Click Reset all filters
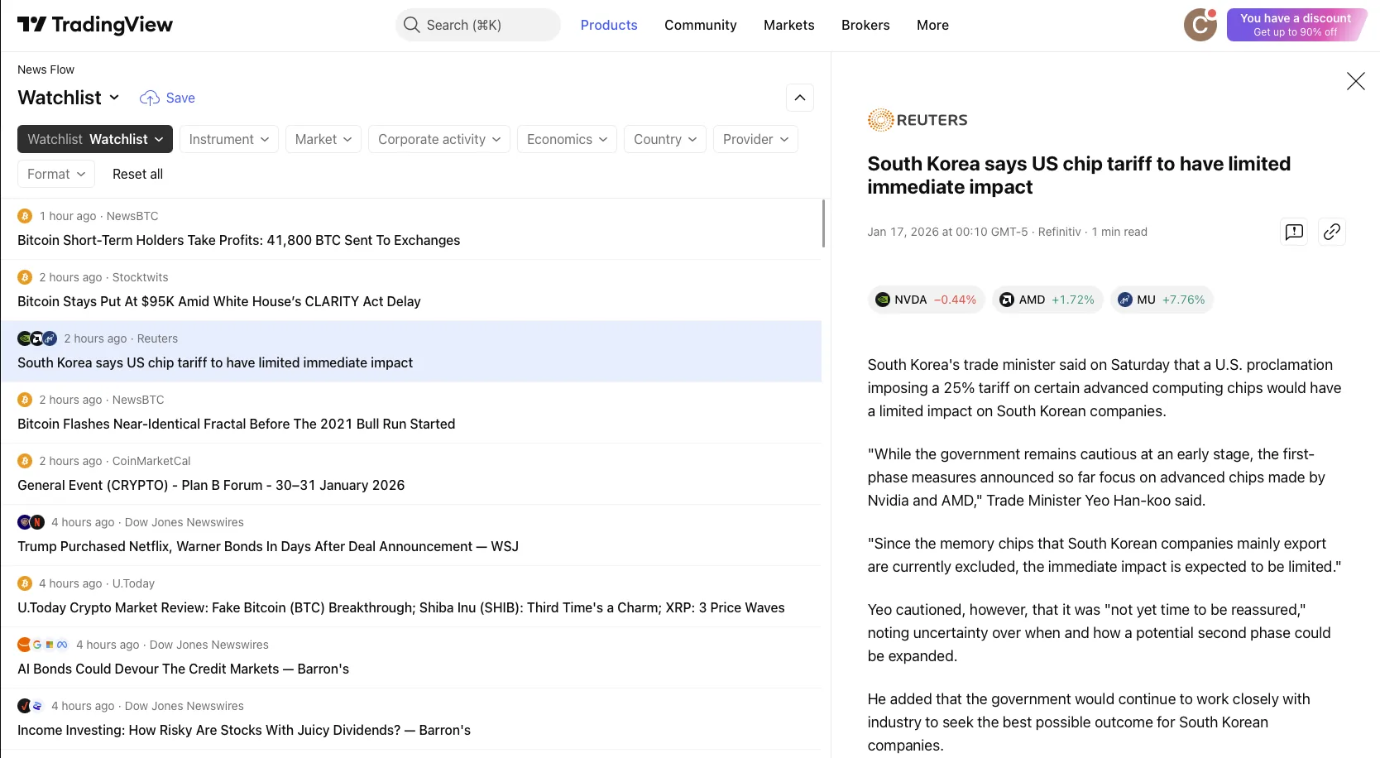 point(137,174)
